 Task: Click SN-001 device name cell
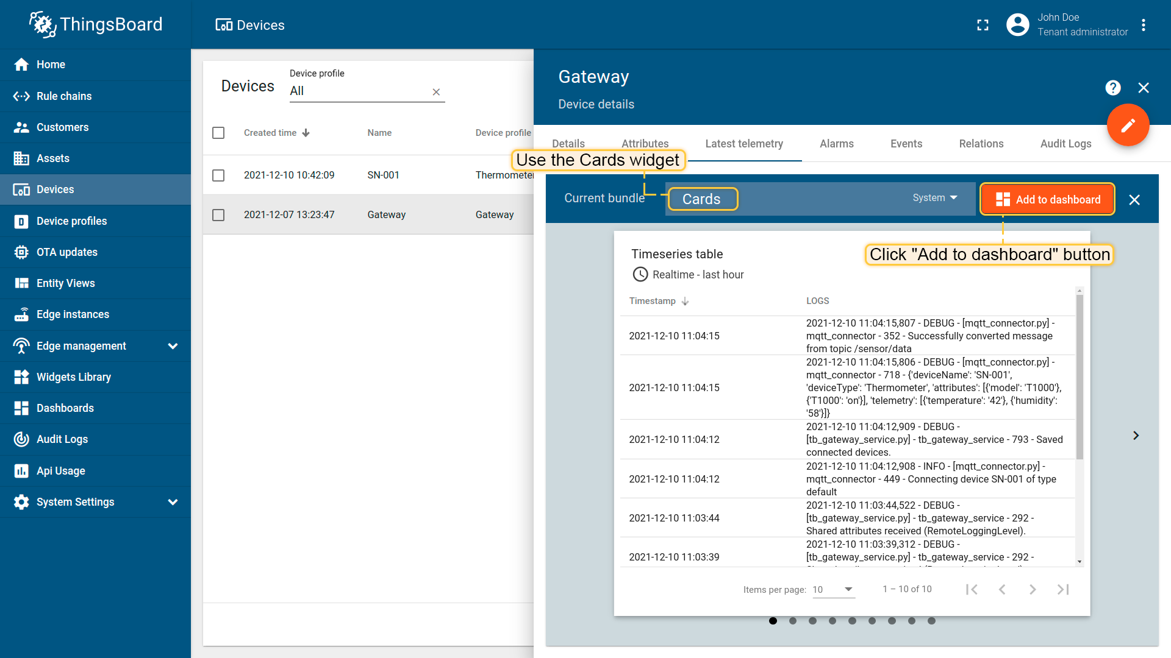click(x=384, y=175)
